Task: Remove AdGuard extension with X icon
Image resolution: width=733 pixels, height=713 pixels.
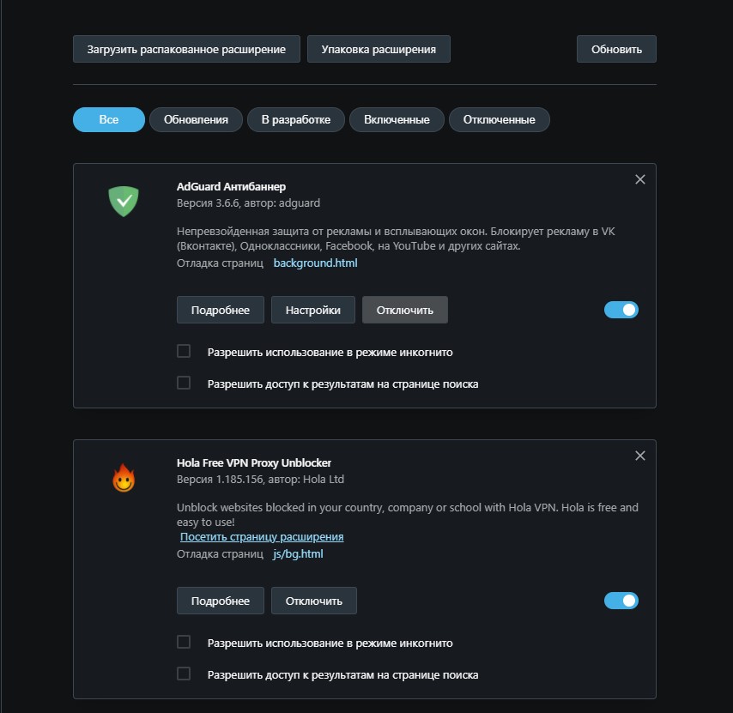Action: (640, 179)
